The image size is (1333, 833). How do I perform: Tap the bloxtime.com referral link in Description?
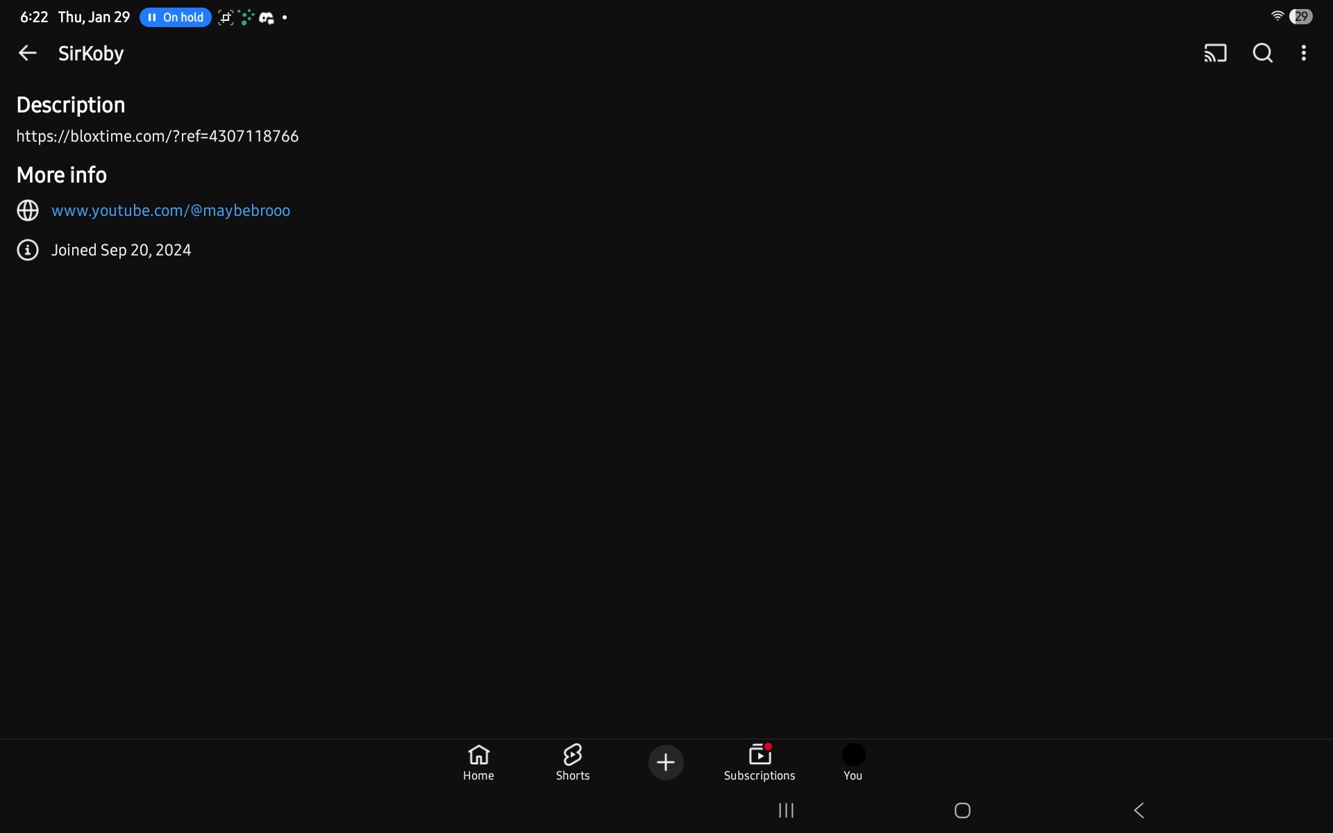pos(157,136)
